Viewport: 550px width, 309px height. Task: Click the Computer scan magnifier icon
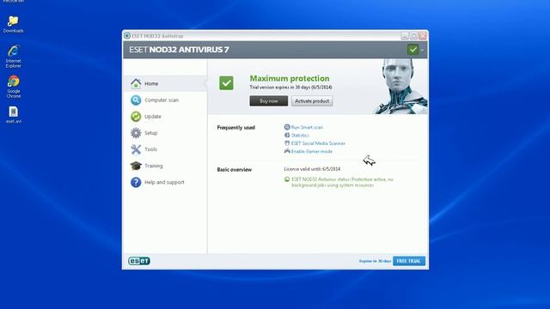point(136,100)
